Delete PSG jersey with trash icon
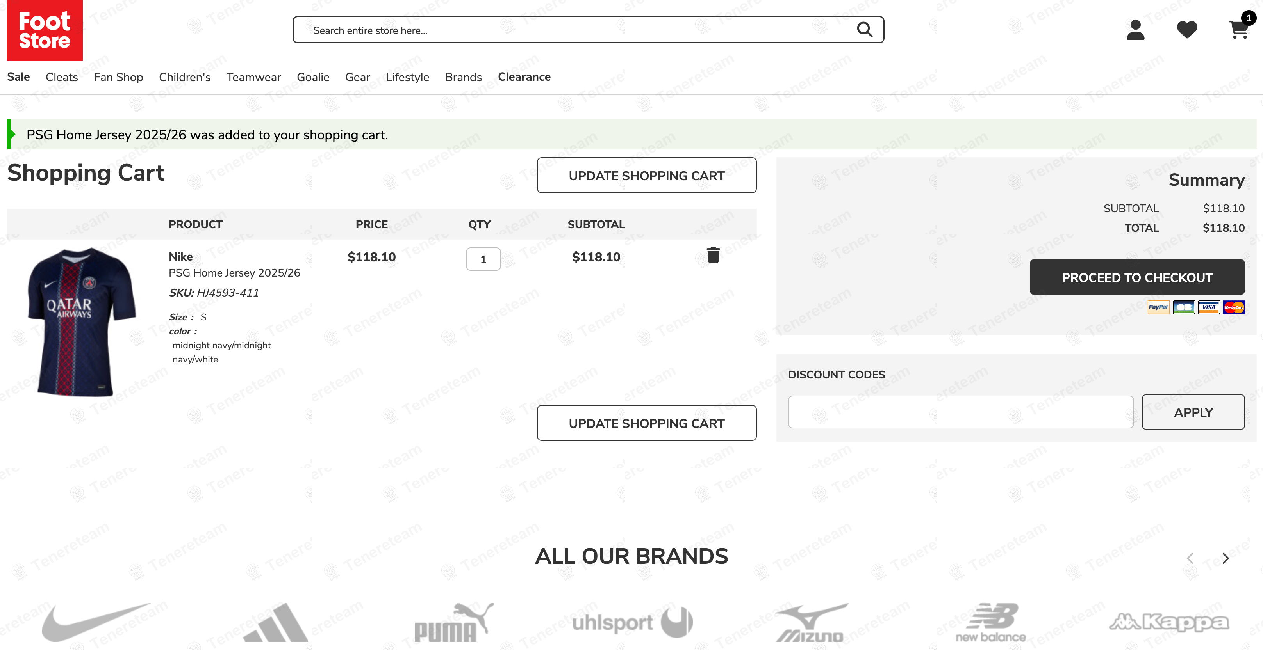 coord(713,255)
